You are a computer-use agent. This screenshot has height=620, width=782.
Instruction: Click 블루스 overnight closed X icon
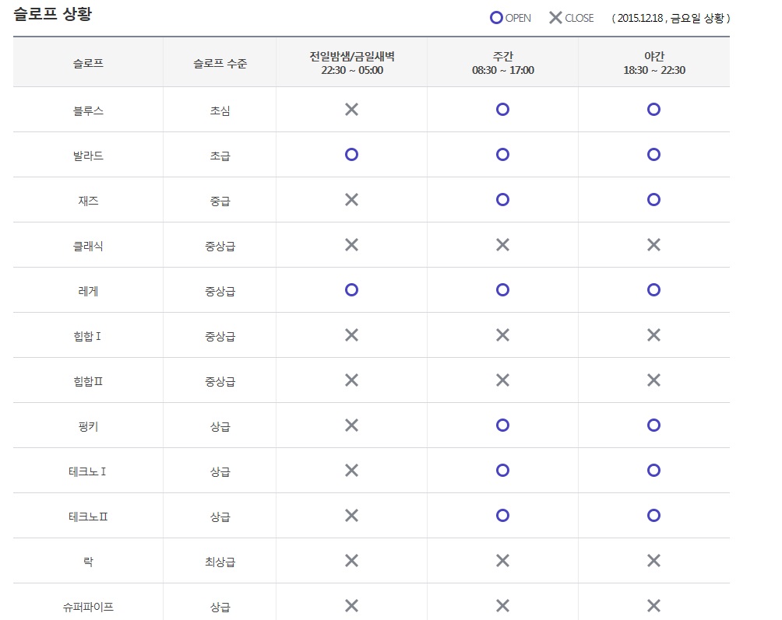351,110
